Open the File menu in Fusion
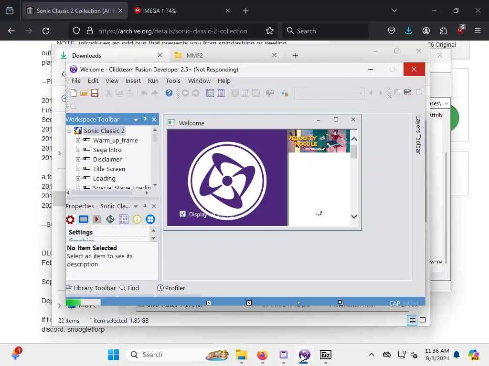Screen dimensions: 489x366 (x=76, y=81)
